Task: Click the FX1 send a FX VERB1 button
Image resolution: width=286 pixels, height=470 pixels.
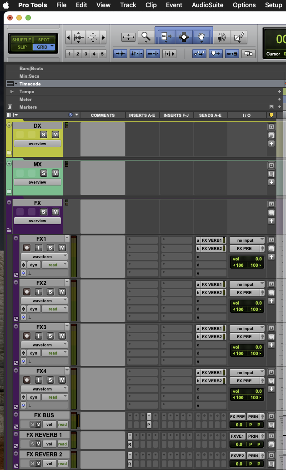Action: pyautogui.click(x=211, y=240)
